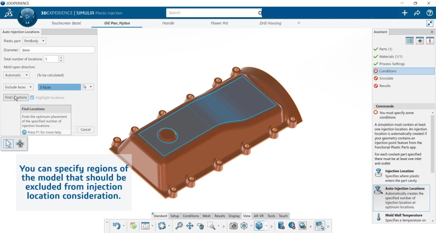Select the Zoom Area icon

[211, 226]
